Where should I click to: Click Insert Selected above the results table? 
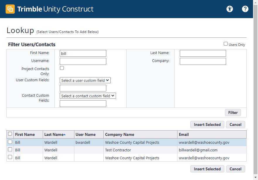pyautogui.click(x=207, y=124)
